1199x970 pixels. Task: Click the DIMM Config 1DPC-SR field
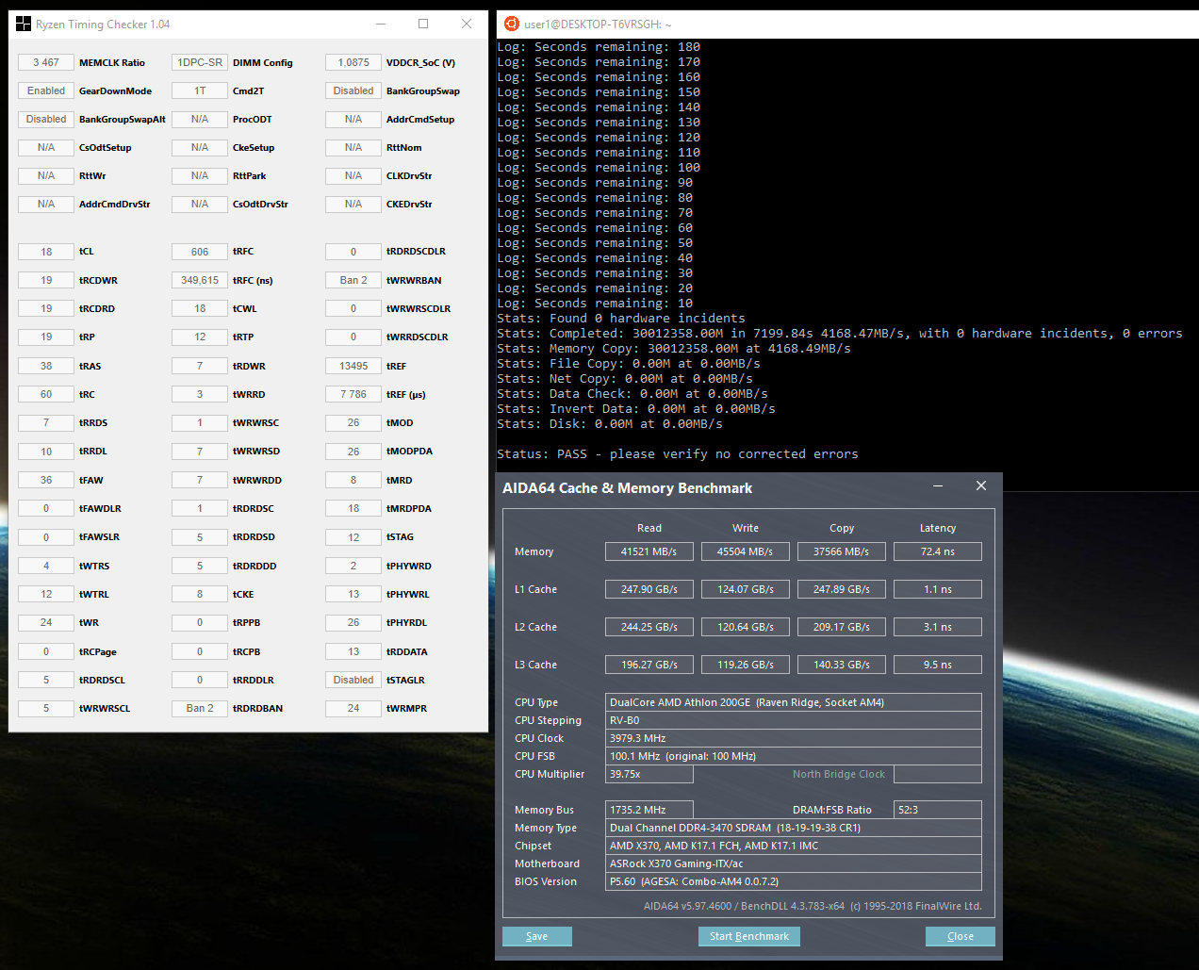click(x=200, y=62)
